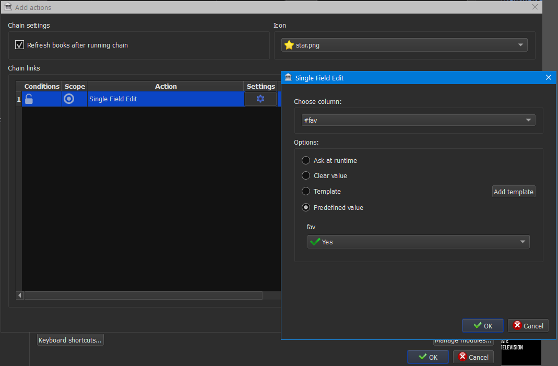Toggle Refresh books after running chain checkbox
This screenshot has width=558, height=366.
19,45
